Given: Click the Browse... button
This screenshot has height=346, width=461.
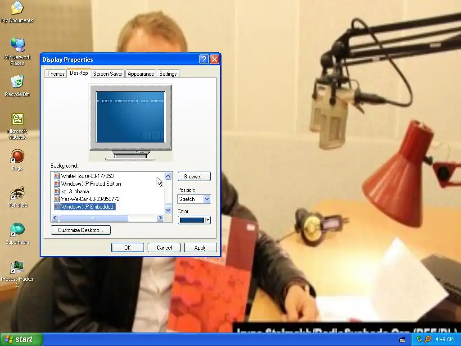Looking at the screenshot, I should click(194, 177).
